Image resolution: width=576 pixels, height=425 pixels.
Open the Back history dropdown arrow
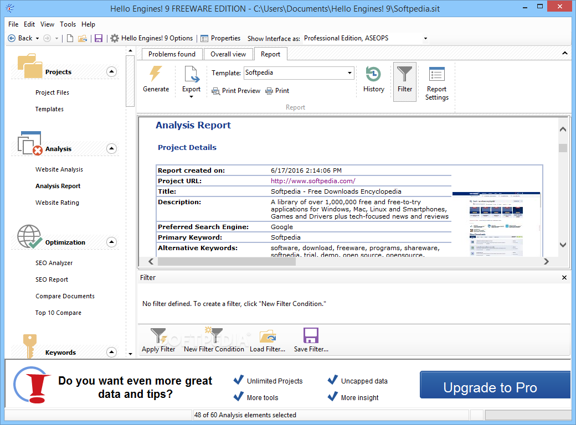pyautogui.click(x=37, y=38)
